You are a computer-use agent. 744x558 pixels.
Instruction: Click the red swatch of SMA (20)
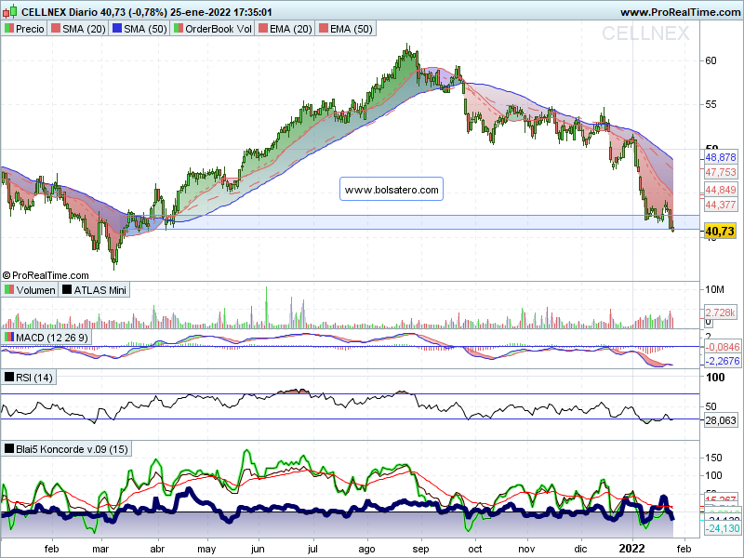pos(56,29)
